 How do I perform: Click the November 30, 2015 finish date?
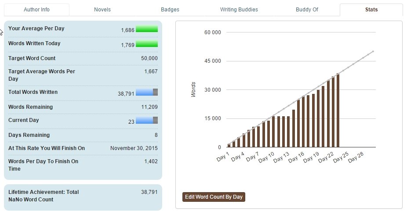tap(134, 148)
